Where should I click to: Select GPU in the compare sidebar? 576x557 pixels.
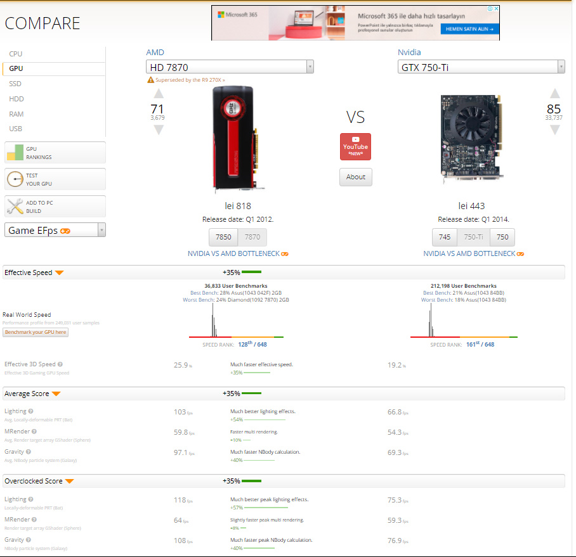click(16, 68)
